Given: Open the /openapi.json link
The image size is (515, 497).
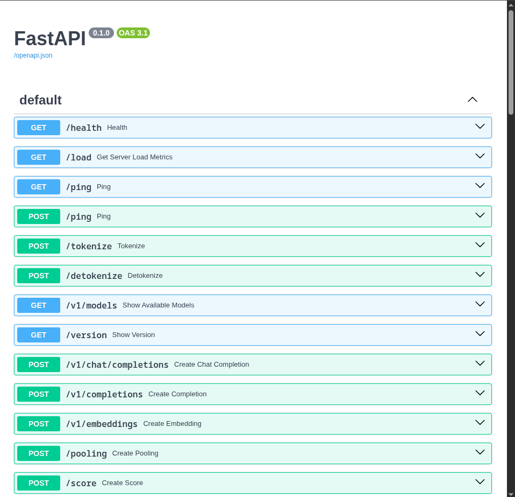Looking at the screenshot, I should click(x=33, y=55).
